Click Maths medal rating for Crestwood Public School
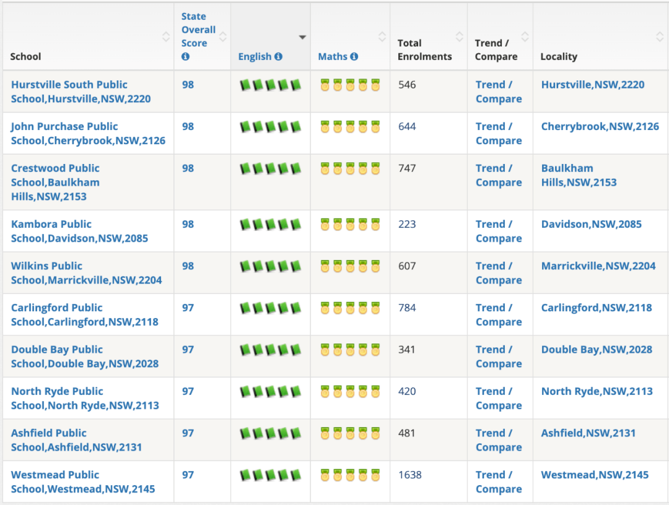 point(350,168)
